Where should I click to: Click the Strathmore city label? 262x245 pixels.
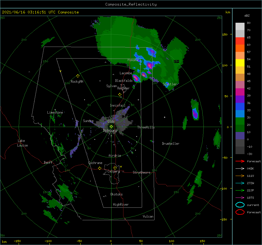(x=141, y=172)
